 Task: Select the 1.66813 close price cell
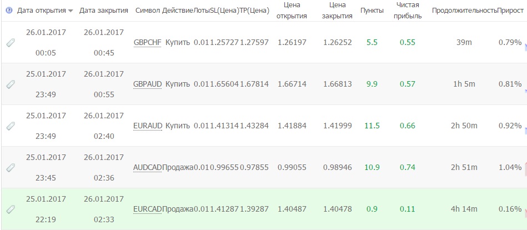click(x=338, y=84)
